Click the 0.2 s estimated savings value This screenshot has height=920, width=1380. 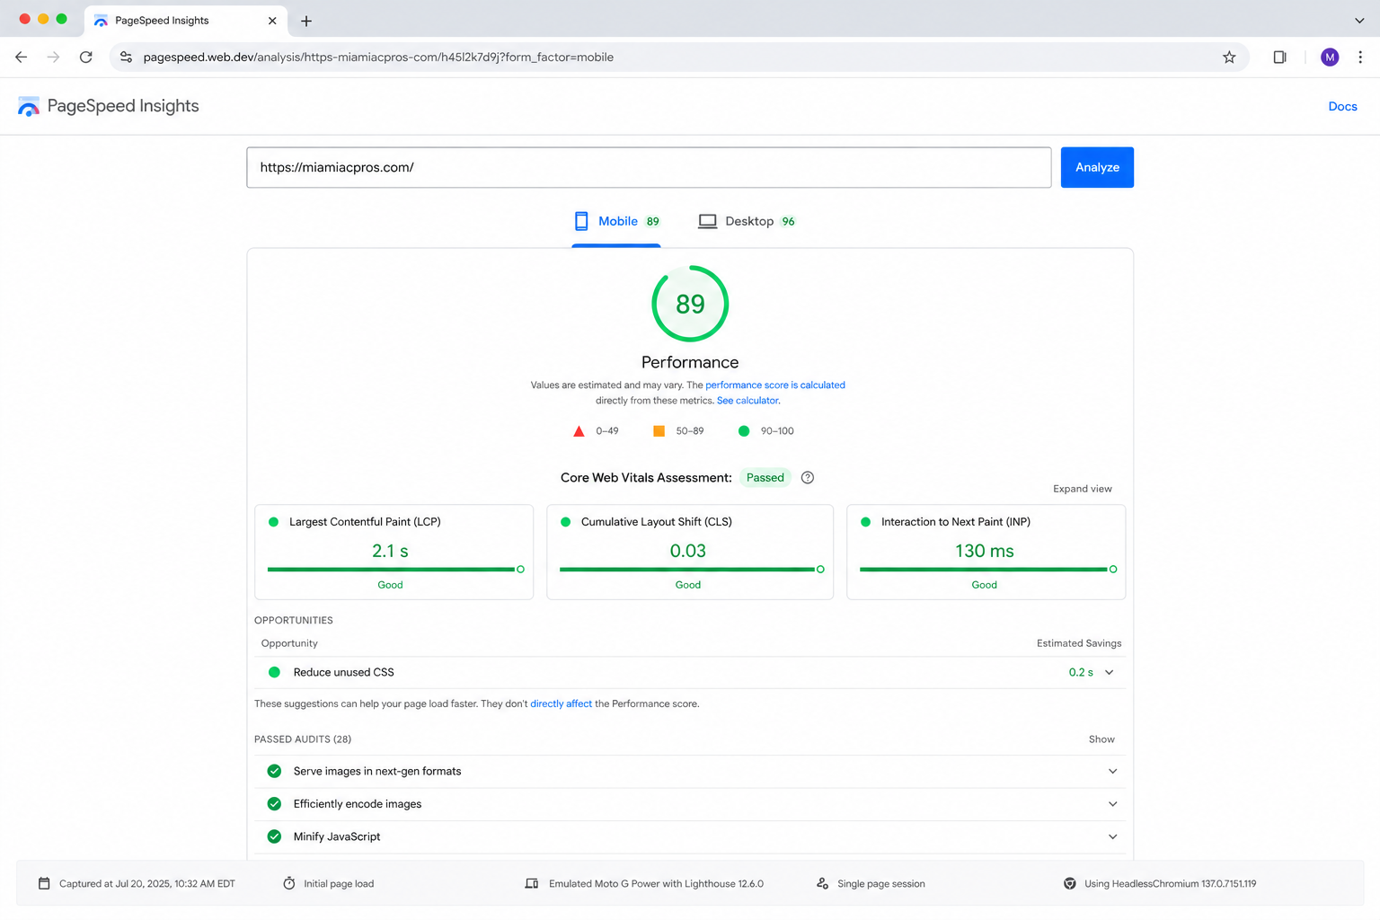pyautogui.click(x=1081, y=672)
